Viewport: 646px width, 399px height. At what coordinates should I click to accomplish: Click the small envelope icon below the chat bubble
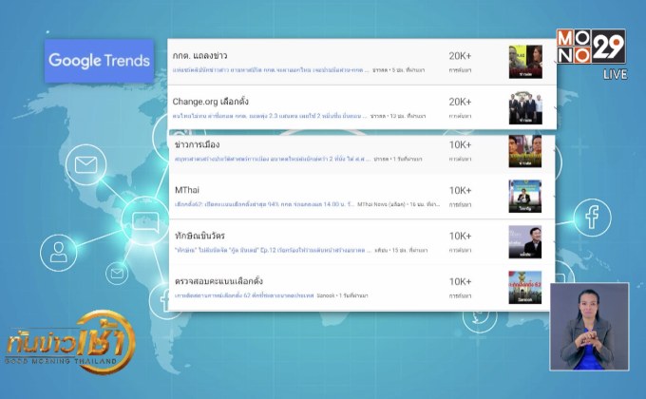(118, 274)
